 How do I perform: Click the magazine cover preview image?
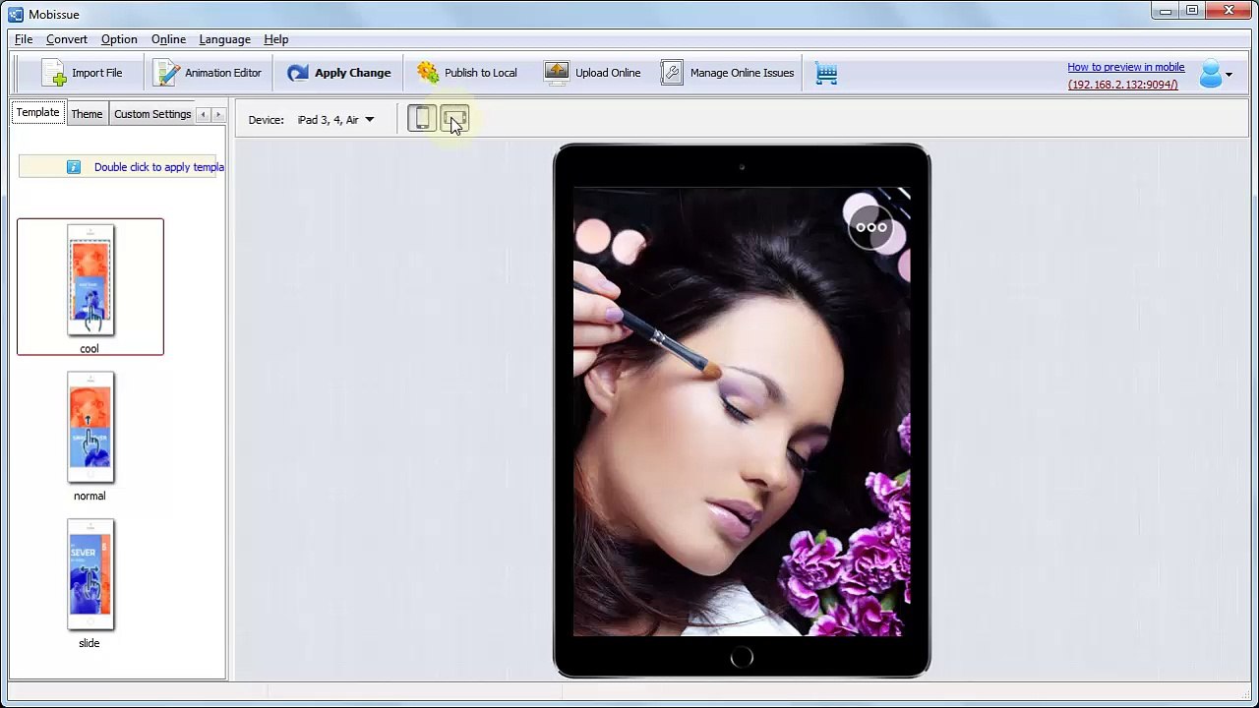[742, 411]
